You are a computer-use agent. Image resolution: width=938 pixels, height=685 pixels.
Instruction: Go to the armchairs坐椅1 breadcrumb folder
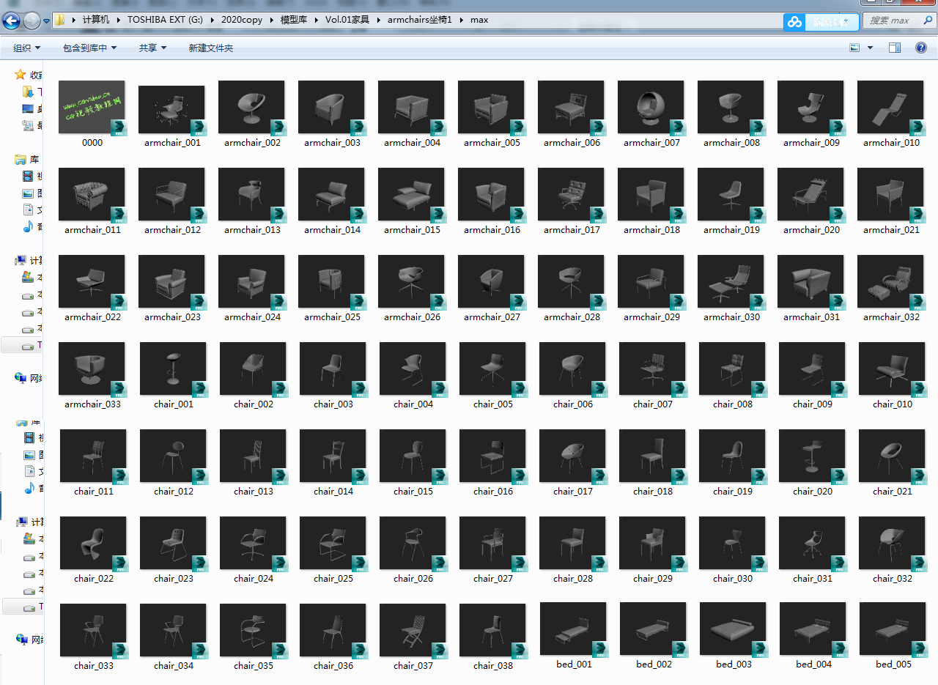[x=421, y=20]
